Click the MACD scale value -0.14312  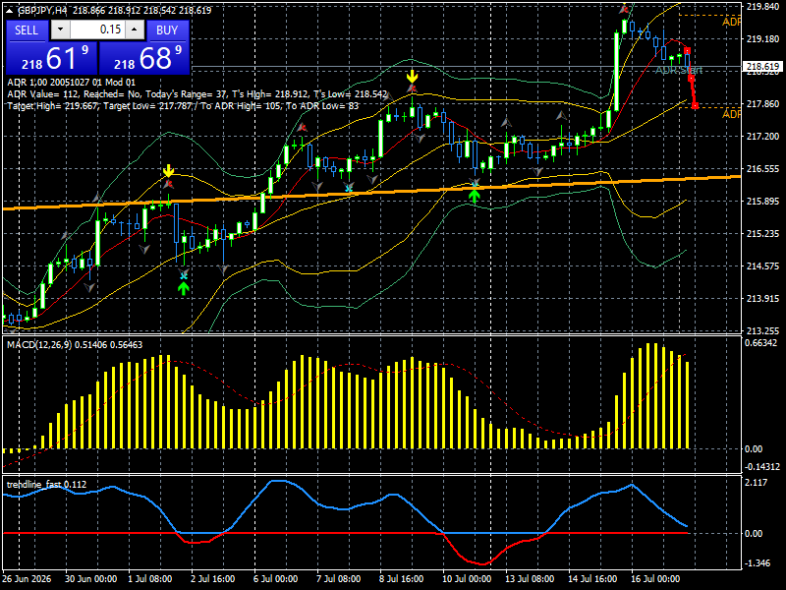(x=762, y=467)
